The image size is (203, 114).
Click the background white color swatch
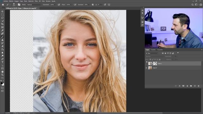point(3,85)
